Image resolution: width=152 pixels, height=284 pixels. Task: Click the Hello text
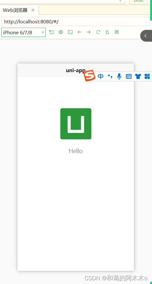76,151
